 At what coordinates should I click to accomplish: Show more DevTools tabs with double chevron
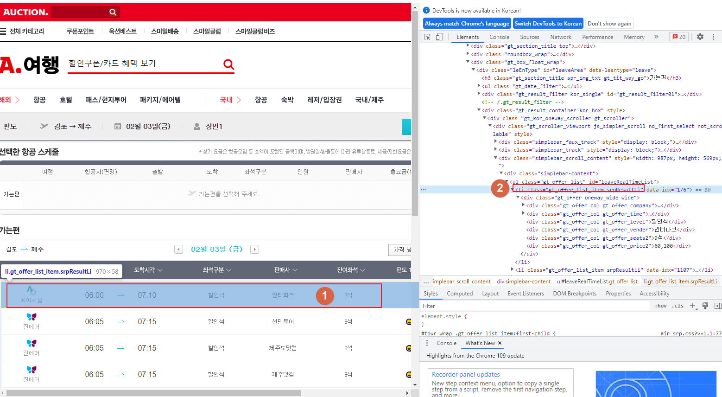click(x=656, y=37)
